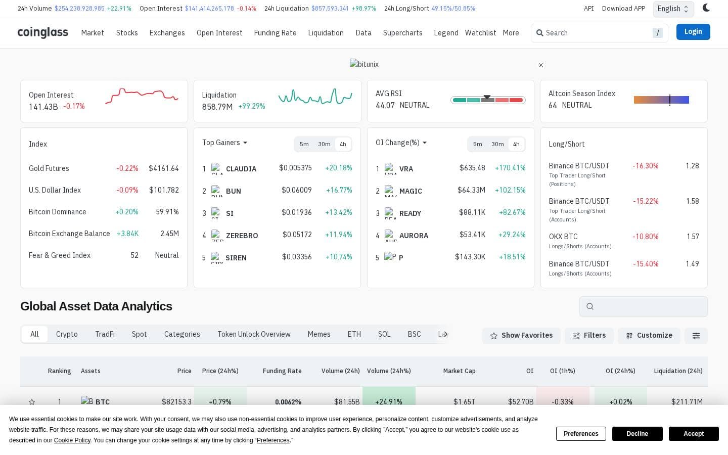728x455 pixels.
Task: Click the BTC coin icon in table
Action: tap(87, 401)
